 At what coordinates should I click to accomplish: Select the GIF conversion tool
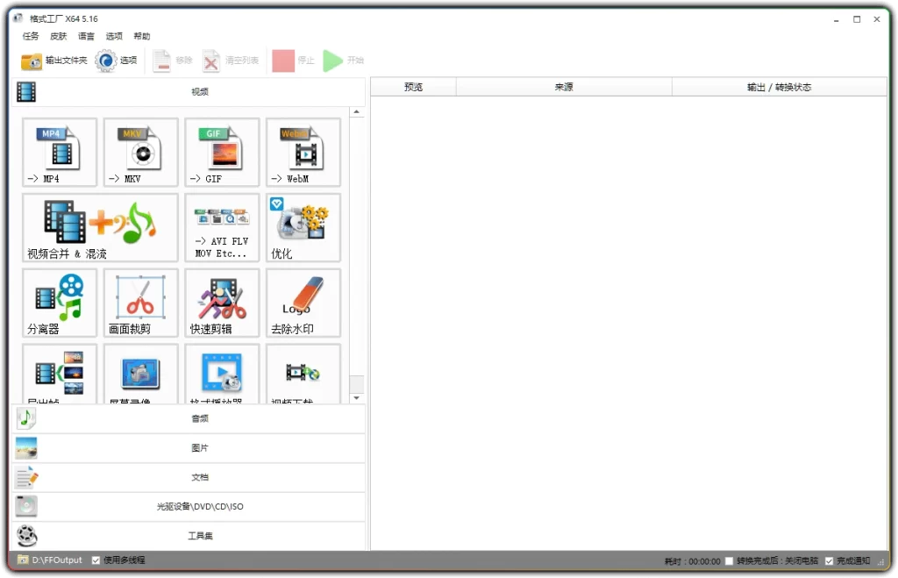221,153
